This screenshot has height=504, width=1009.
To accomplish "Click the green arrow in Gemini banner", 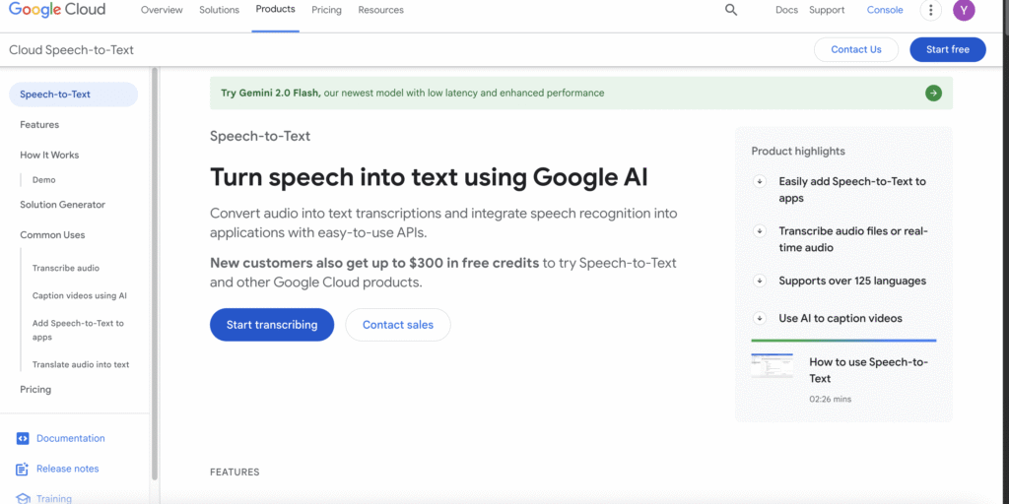I will point(933,94).
